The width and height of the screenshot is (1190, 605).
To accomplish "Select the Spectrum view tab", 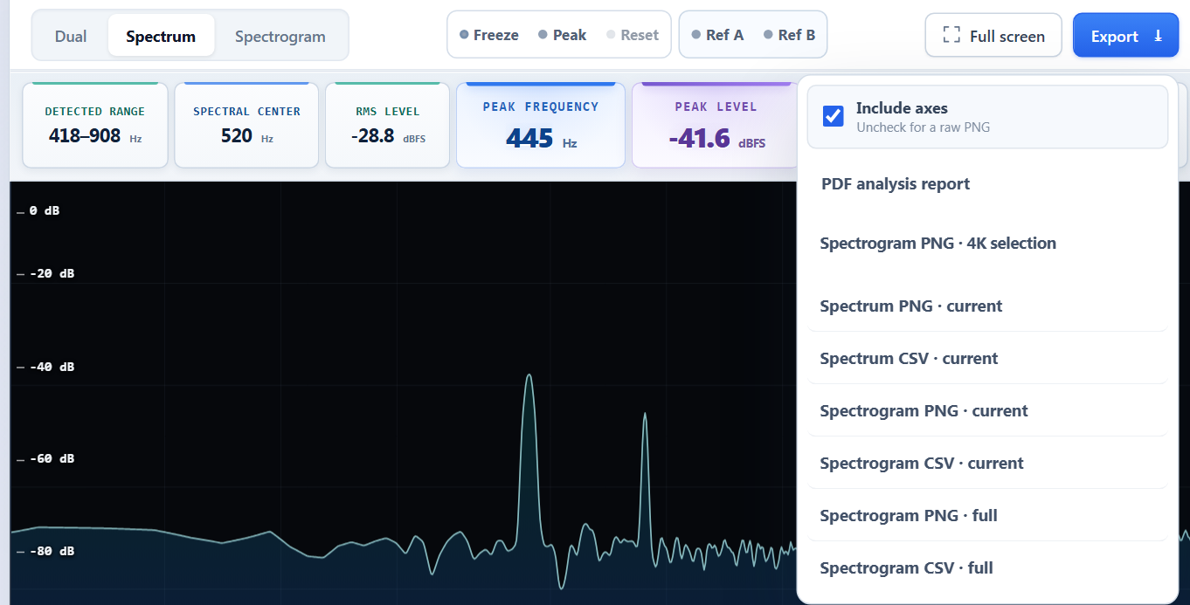I will point(161,36).
